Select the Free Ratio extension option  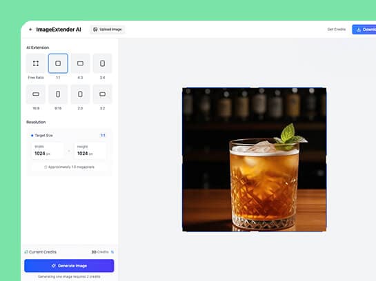[36, 63]
